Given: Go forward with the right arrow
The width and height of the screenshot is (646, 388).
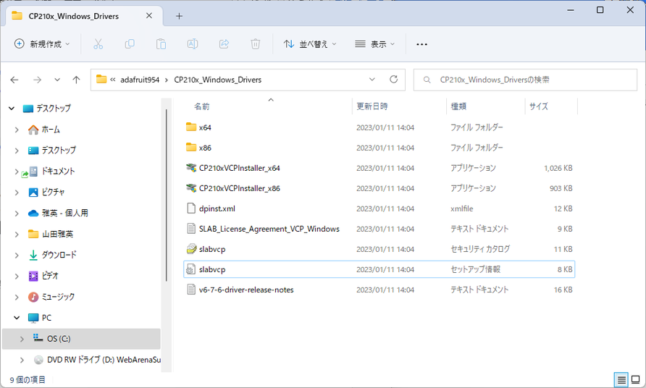Looking at the screenshot, I should tap(37, 80).
